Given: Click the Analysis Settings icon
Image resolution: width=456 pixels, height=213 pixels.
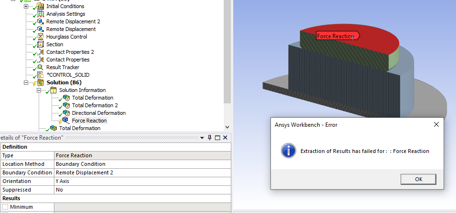Looking at the screenshot, I should tap(40, 14).
